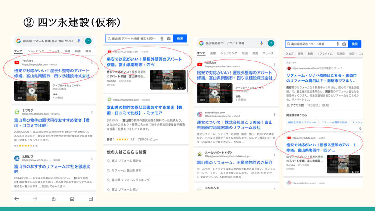Tap share icon in bottom browser toolbar

(x=54, y=199)
